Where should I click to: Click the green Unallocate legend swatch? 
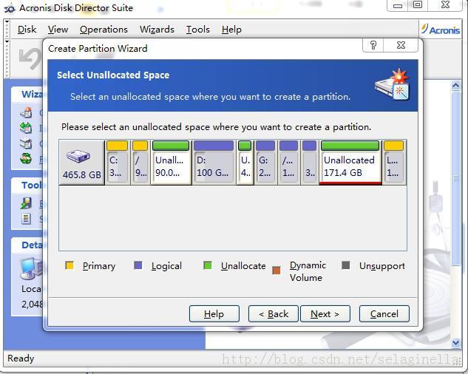[x=208, y=265]
